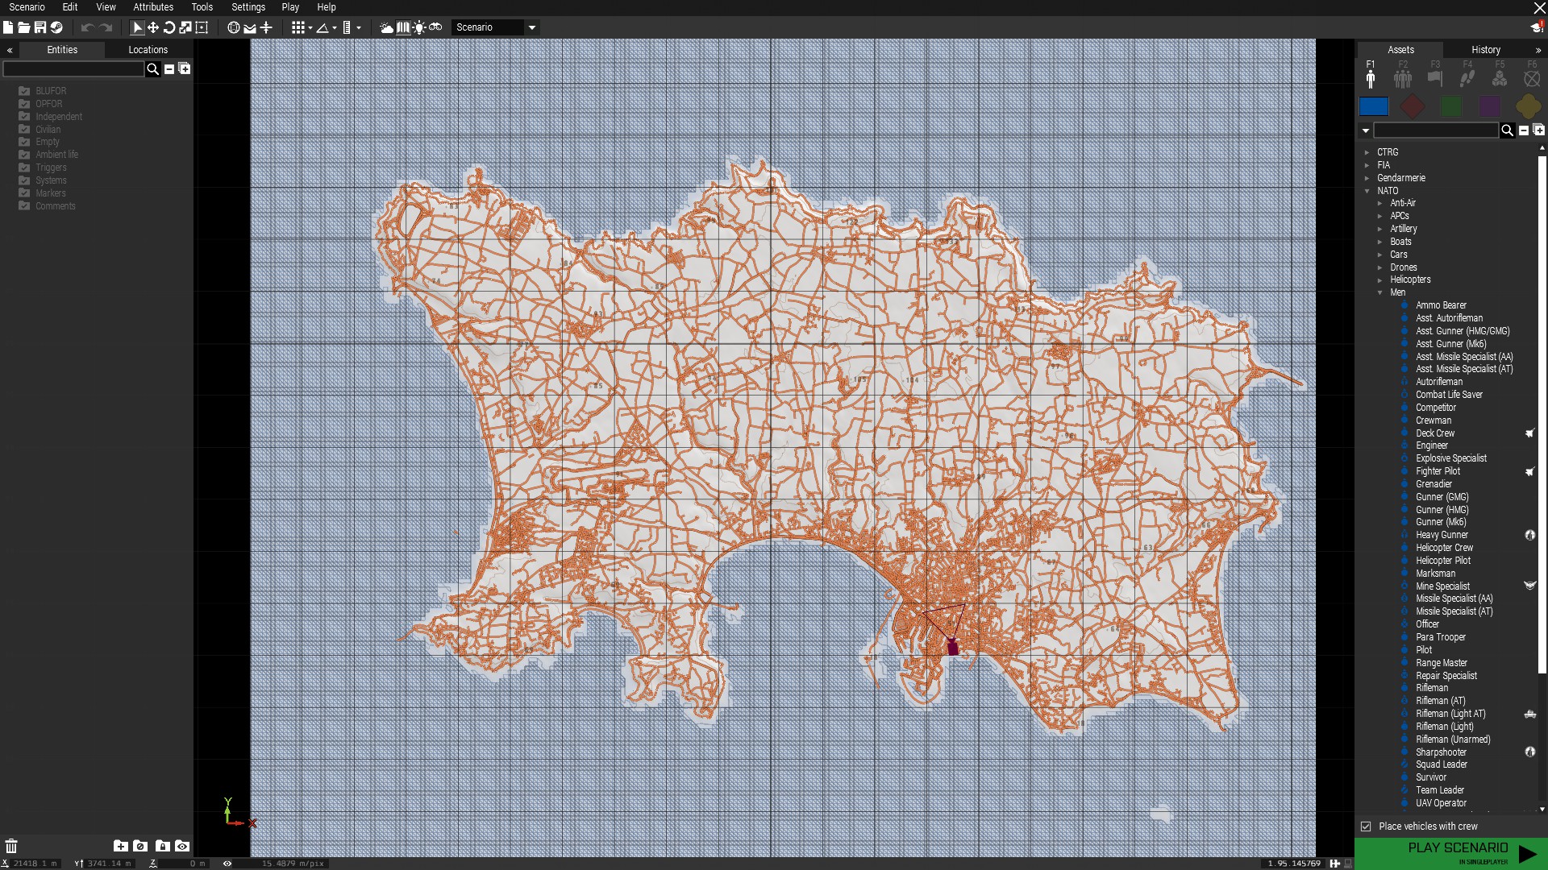Click the Steam Workshop publish icon
The width and height of the screenshot is (1548, 870).
[x=56, y=27]
